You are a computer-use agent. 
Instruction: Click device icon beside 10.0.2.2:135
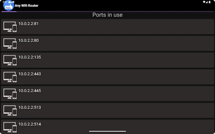click(10, 60)
